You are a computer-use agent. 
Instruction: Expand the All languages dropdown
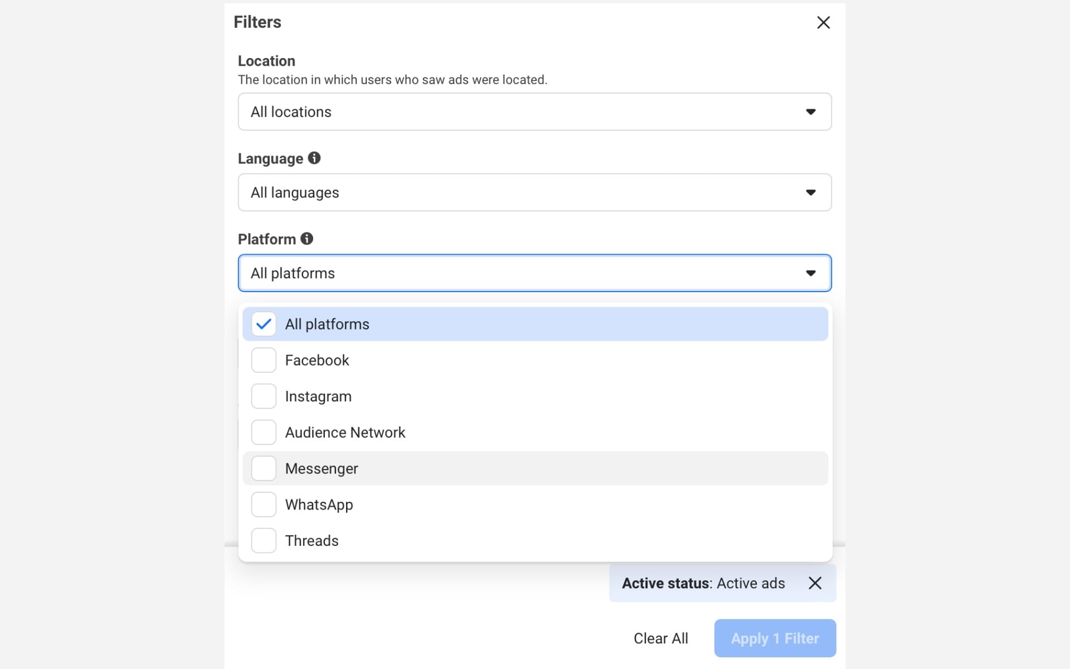[x=534, y=192]
